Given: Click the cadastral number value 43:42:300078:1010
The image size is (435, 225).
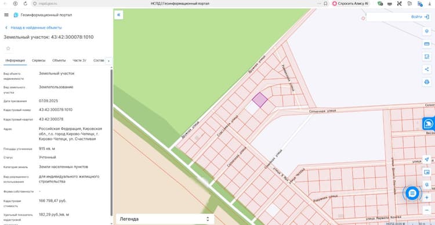Looking at the screenshot, I should pos(56,110).
